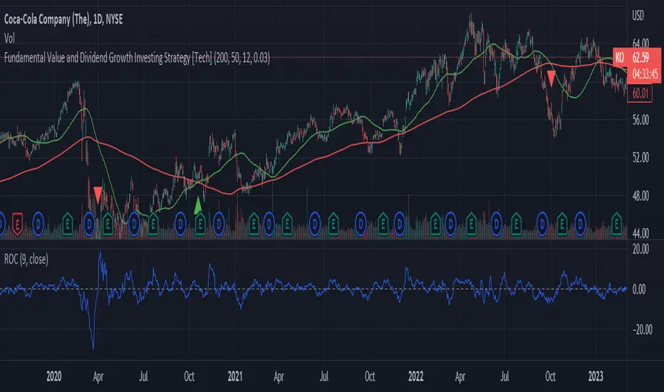Click the green buy arrow near October 2020
Viewport: 664px width, 392px height.
pyautogui.click(x=197, y=205)
